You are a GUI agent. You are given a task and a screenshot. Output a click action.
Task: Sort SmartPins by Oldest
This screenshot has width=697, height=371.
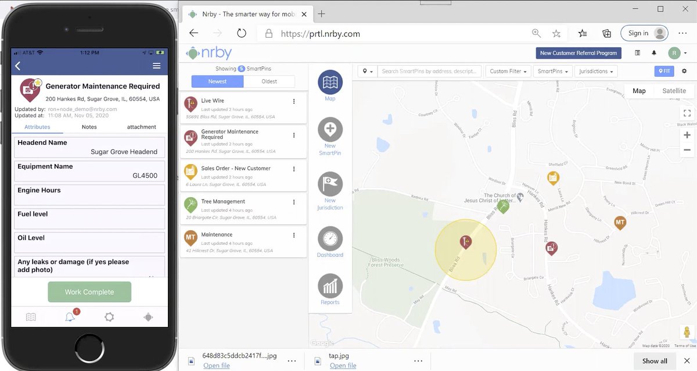point(269,81)
